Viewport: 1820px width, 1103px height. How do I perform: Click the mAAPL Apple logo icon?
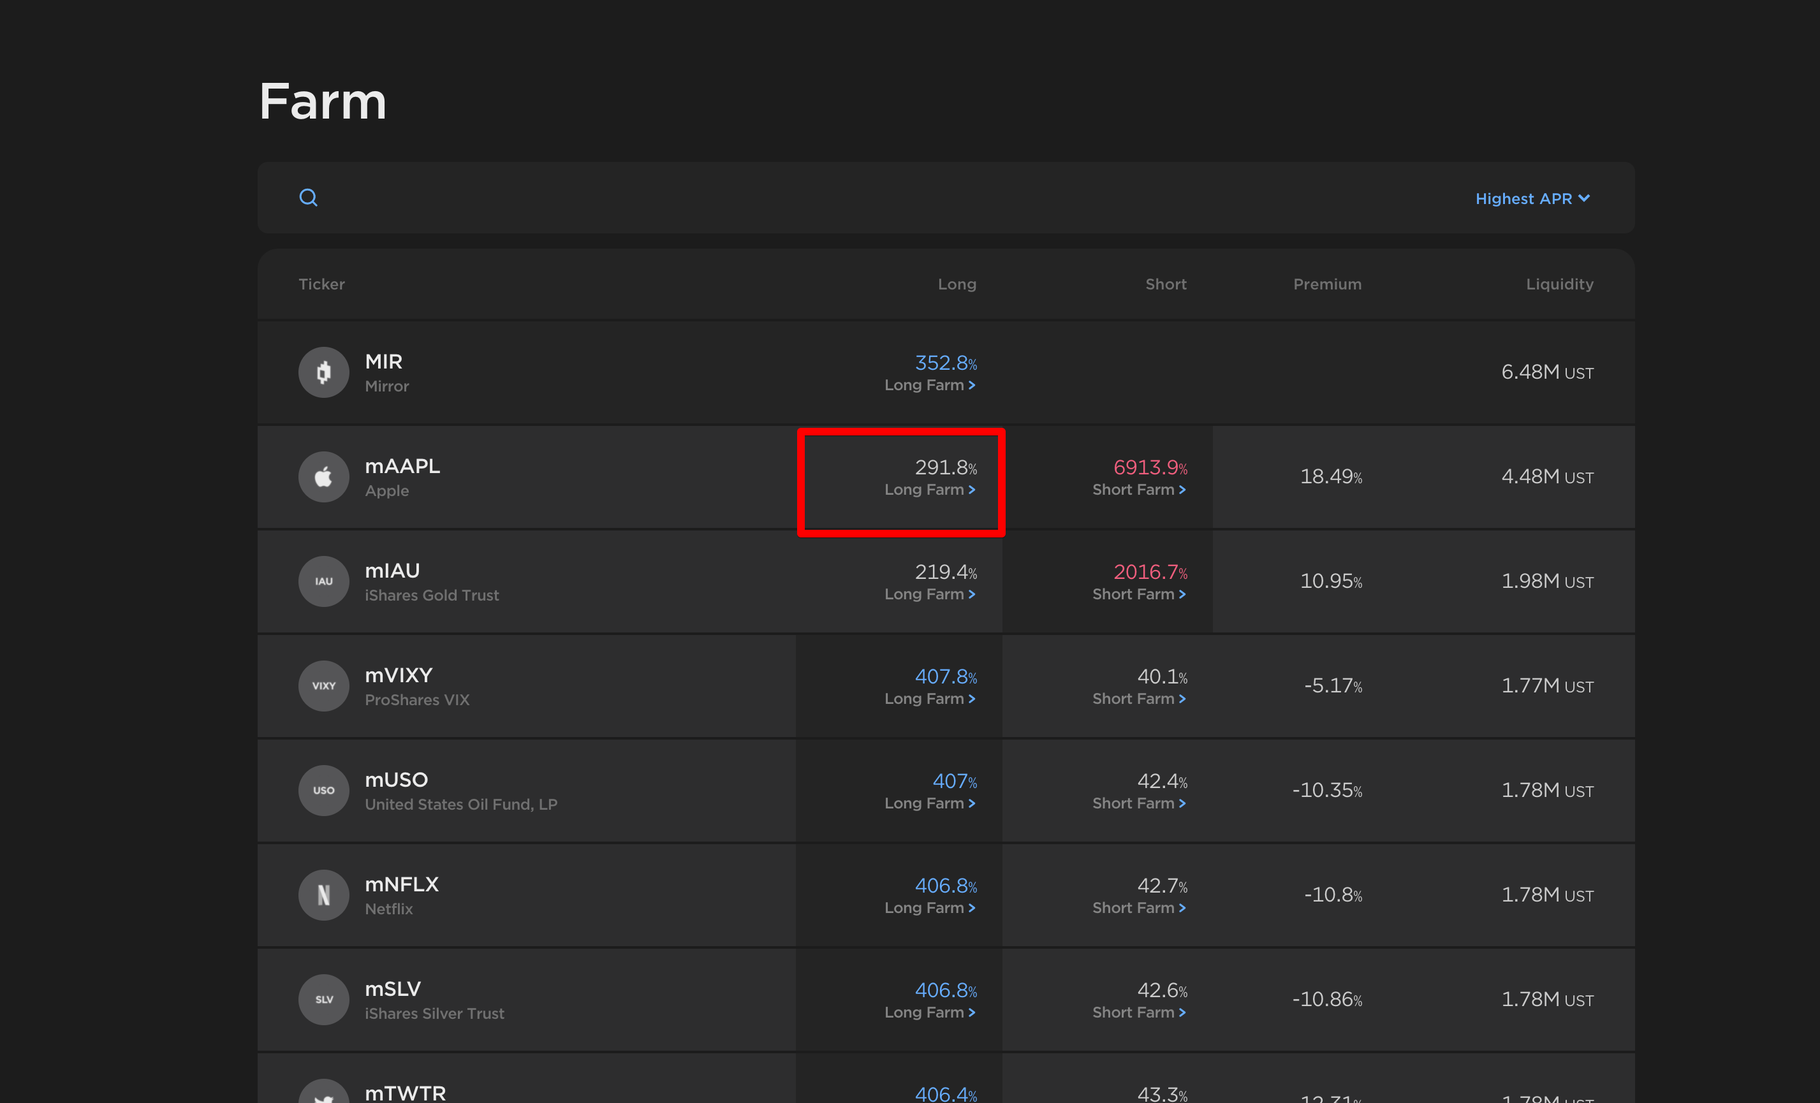pyautogui.click(x=323, y=477)
